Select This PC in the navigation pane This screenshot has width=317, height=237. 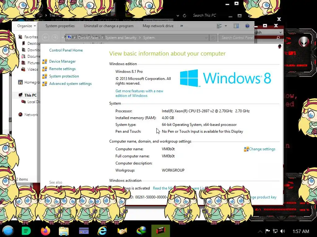[x=30, y=95]
